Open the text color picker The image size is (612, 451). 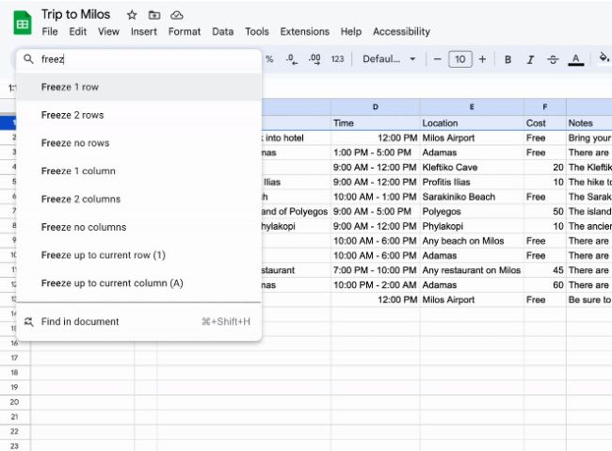(575, 59)
